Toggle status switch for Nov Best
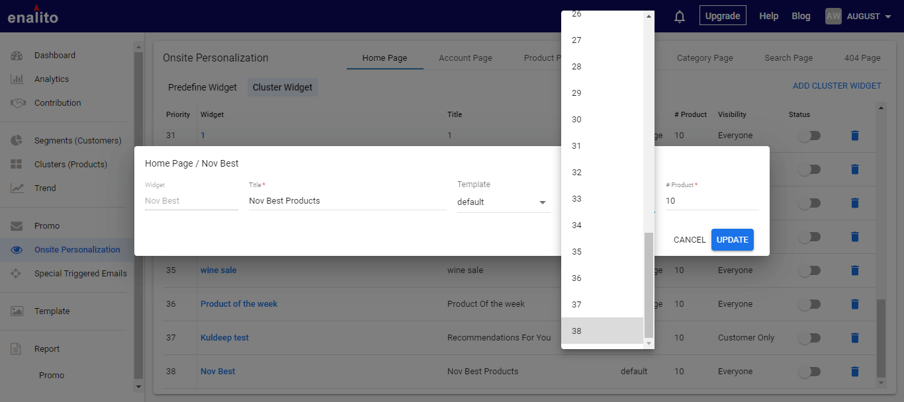Viewport: 904px width, 402px height. click(809, 372)
